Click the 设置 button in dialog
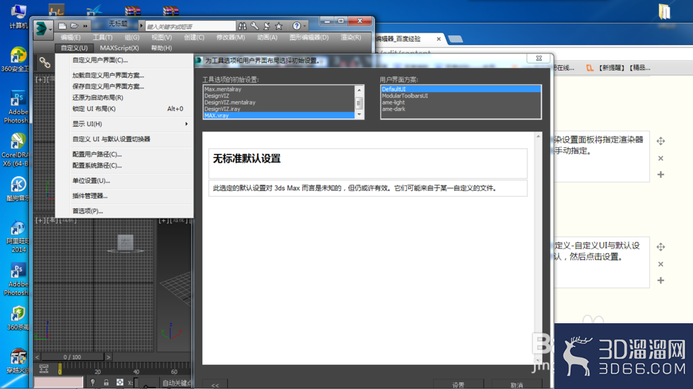693x389 pixels. (x=458, y=385)
